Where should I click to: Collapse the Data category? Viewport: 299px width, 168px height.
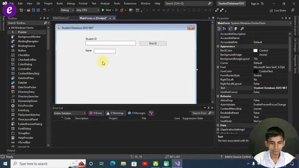pyautogui.click(x=218, y=126)
